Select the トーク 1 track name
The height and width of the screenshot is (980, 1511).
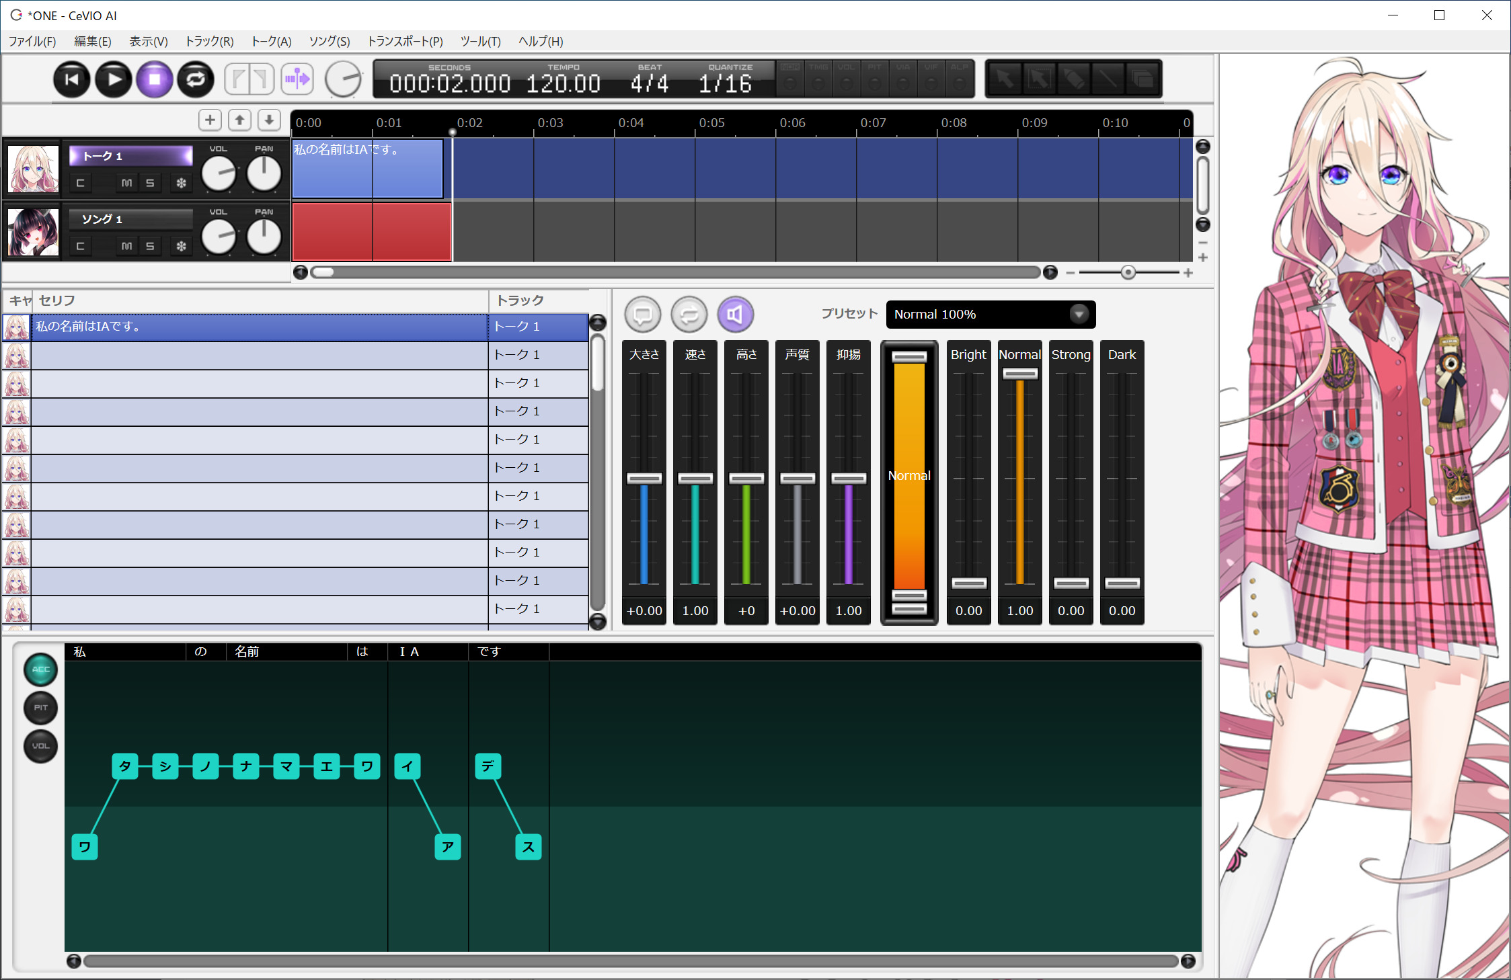coord(130,156)
